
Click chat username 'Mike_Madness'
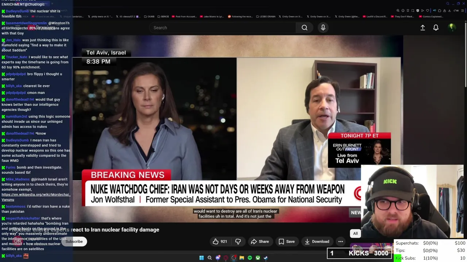(18, 179)
